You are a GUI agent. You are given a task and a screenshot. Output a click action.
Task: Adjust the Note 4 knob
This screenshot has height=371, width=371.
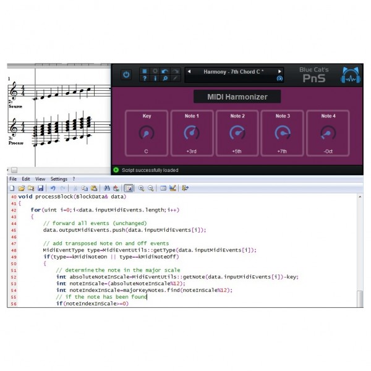coord(328,133)
